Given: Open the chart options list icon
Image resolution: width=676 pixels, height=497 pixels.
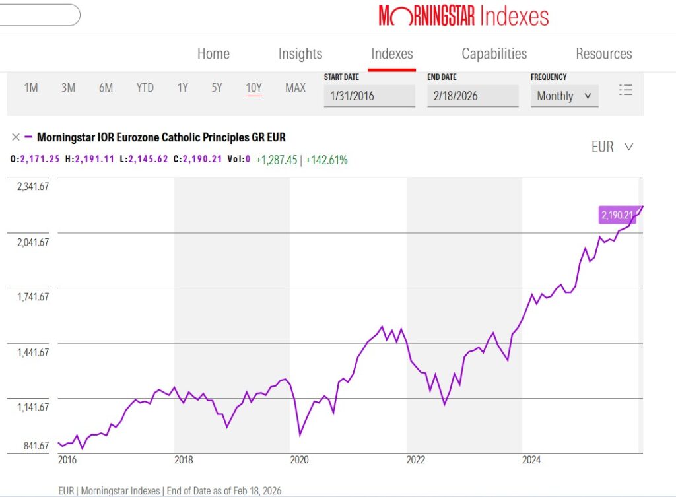Looking at the screenshot, I should coord(625,90).
